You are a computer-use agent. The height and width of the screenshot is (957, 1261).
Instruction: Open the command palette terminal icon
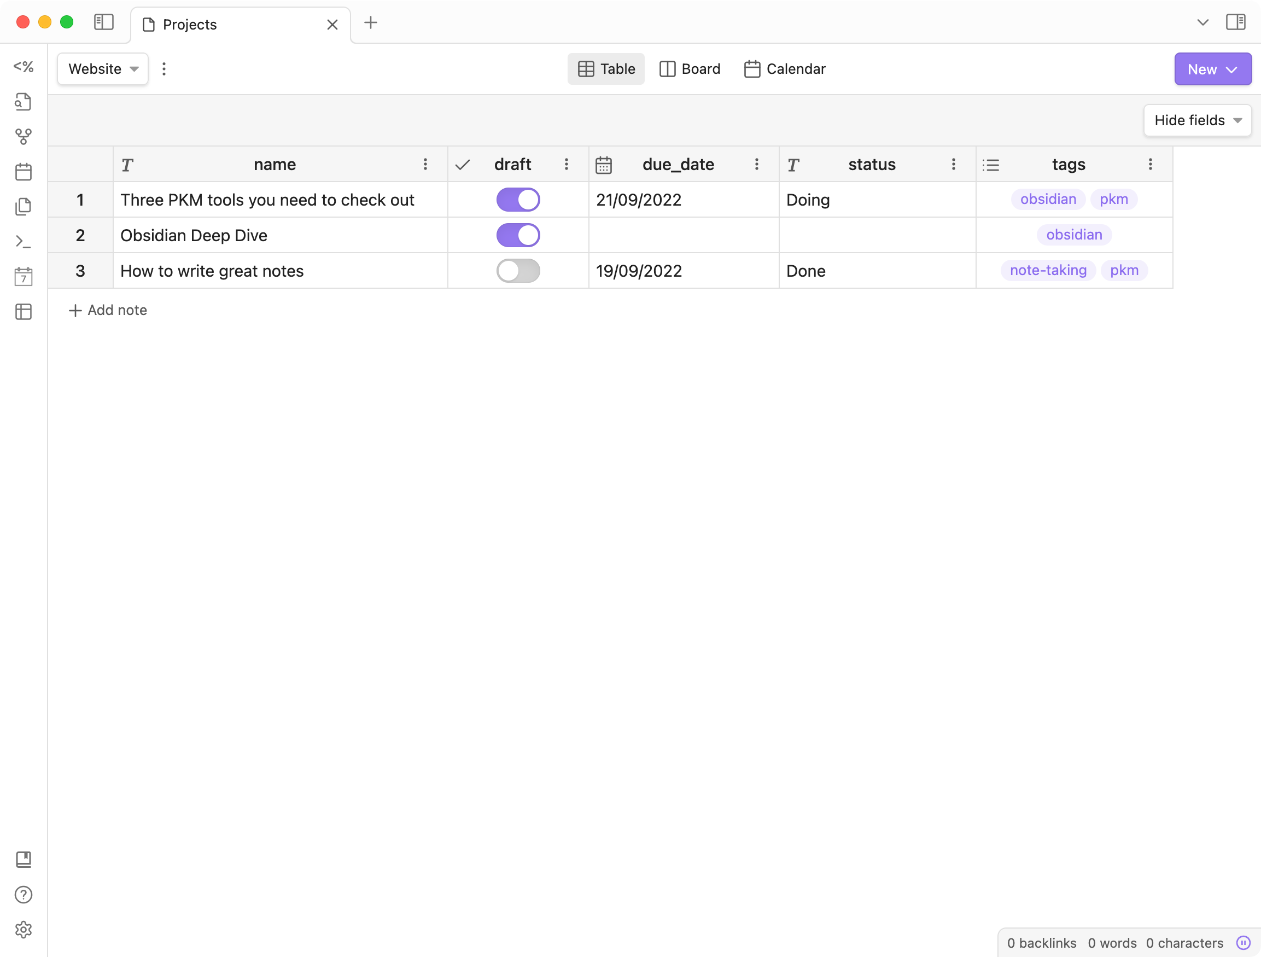24,242
